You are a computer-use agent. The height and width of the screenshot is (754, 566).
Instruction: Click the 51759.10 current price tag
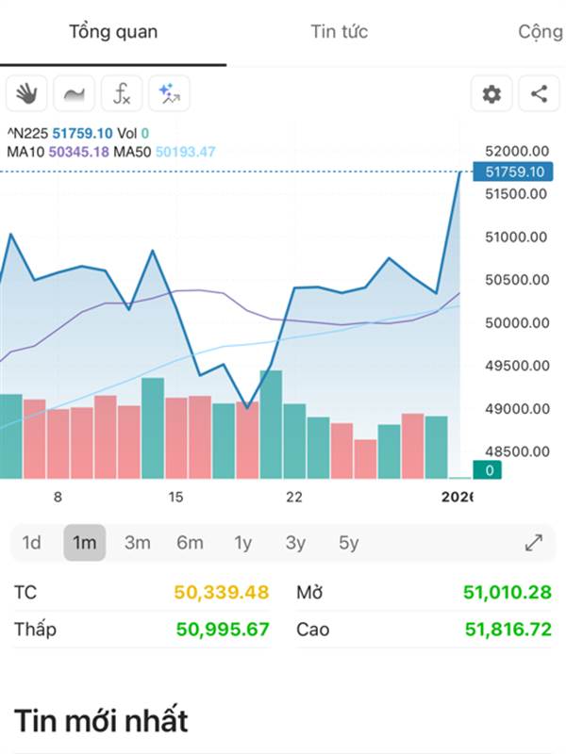point(514,172)
